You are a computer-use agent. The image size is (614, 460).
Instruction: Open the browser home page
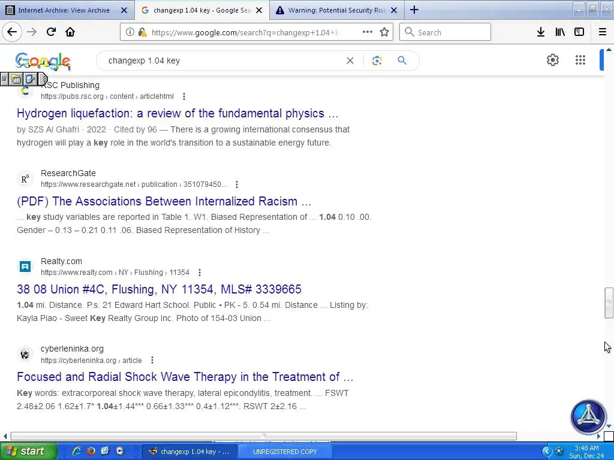pos(70,32)
